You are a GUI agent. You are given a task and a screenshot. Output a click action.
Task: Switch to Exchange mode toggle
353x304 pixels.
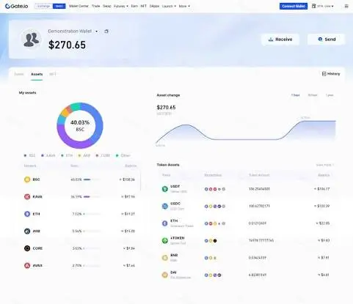[x=44, y=6]
